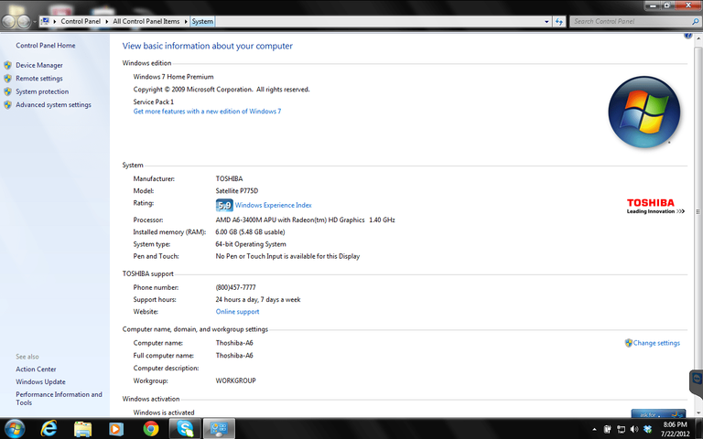Click Control Panel in the address breadcrumb
This screenshot has width=703, height=439.
point(81,21)
